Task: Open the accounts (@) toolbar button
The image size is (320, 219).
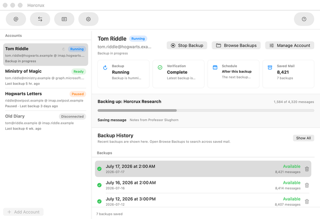Action: (x=16, y=19)
